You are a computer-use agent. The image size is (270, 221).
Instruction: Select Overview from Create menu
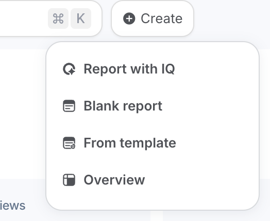(x=153, y=180)
